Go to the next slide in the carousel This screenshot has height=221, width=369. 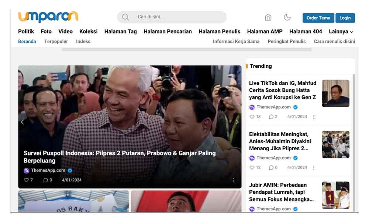[x=237, y=122]
